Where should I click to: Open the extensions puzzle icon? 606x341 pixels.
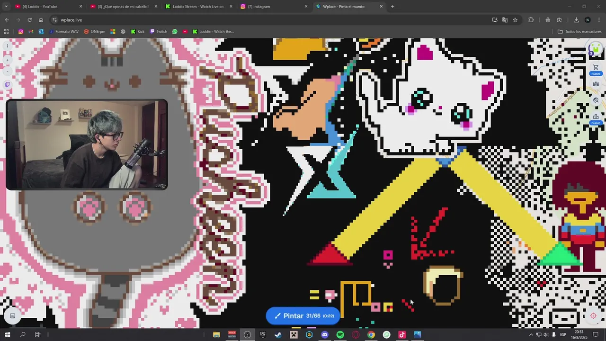(531, 20)
